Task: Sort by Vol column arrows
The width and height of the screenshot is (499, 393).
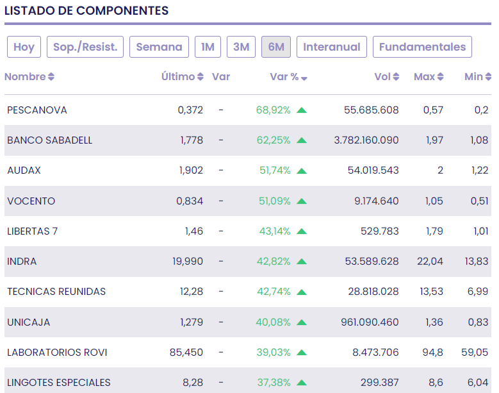Action: (x=396, y=77)
